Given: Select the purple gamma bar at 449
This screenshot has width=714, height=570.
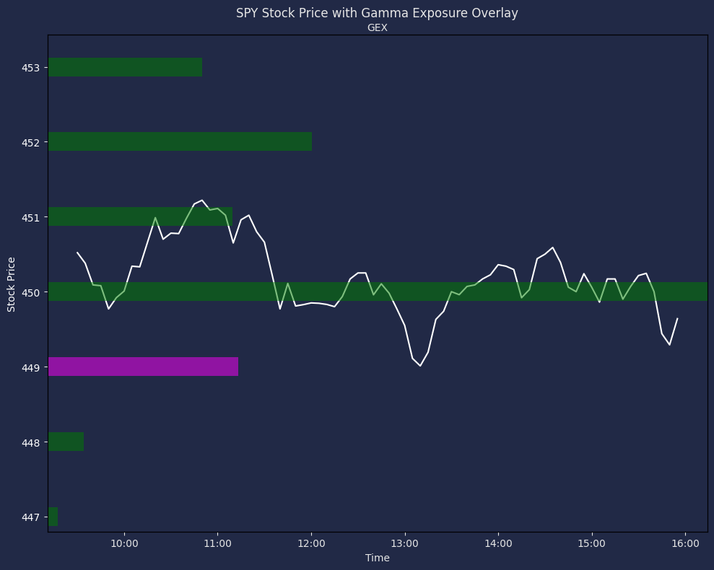Looking at the screenshot, I should [143, 367].
